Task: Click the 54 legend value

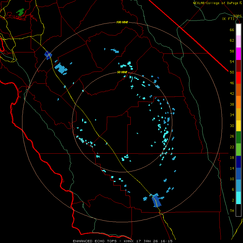Action: tap(232, 62)
